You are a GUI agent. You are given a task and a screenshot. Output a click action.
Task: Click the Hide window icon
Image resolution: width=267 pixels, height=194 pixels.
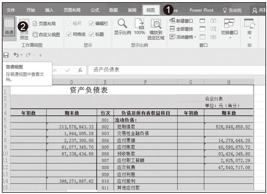coord(202,29)
